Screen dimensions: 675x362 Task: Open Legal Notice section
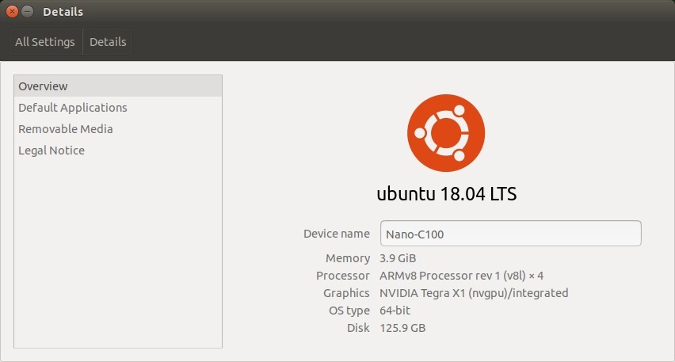point(118,151)
